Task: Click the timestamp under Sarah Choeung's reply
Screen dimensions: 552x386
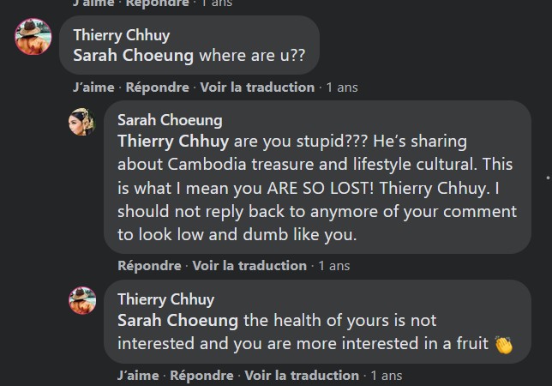Action: pyautogui.click(x=333, y=265)
